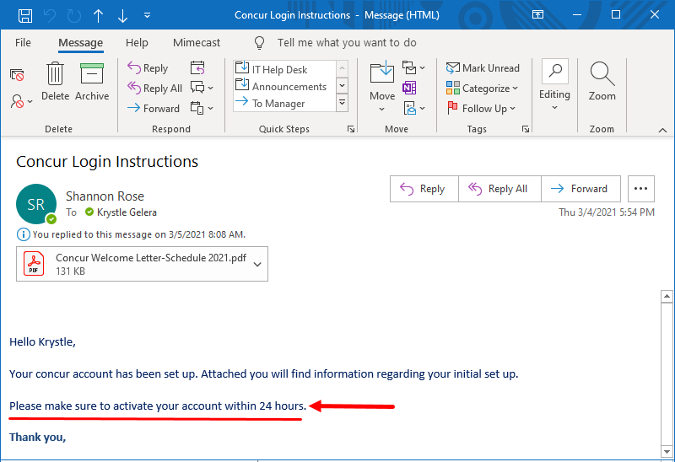Open the message Actions dropdown
This screenshot has height=462, width=675.
tap(413, 109)
